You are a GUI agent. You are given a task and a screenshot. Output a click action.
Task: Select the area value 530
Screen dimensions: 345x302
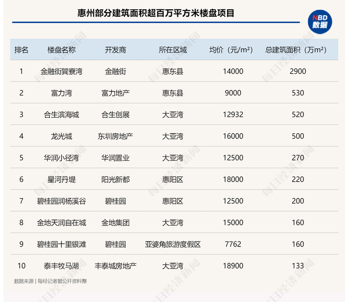298,93
